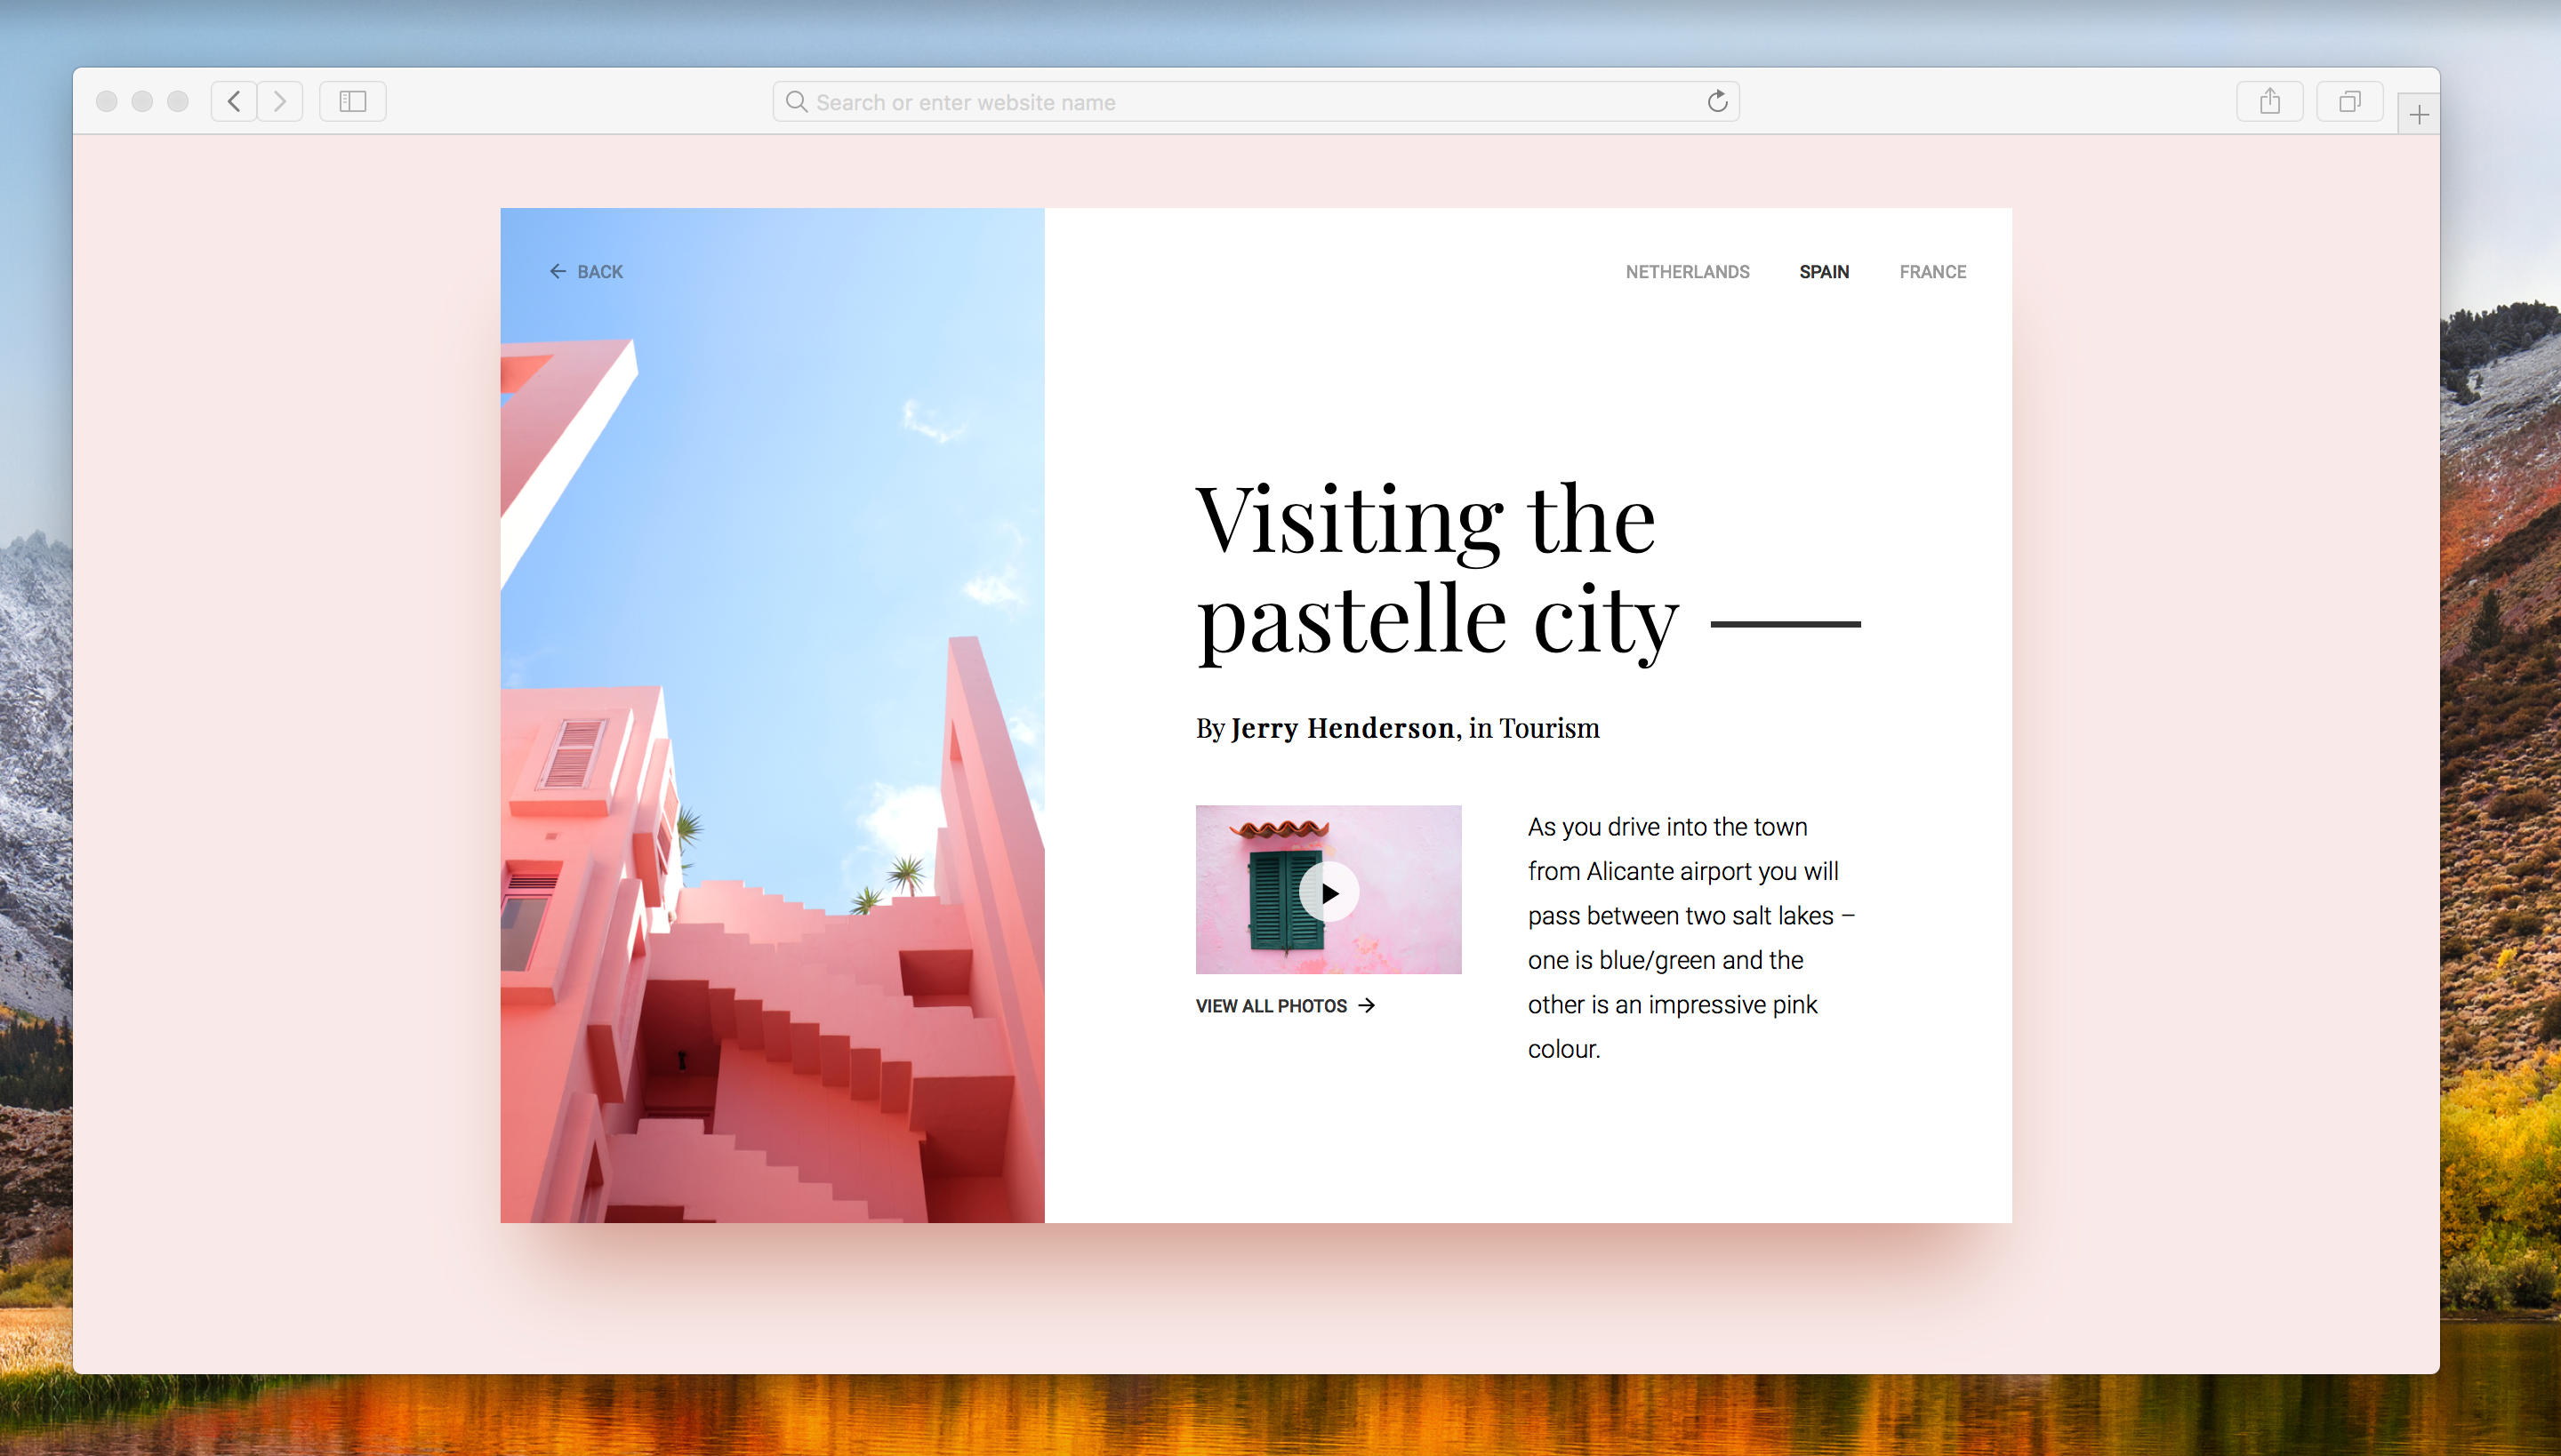Image resolution: width=2561 pixels, height=1456 pixels.
Task: Open the Share icon in the toolbar
Action: coord(2270,101)
